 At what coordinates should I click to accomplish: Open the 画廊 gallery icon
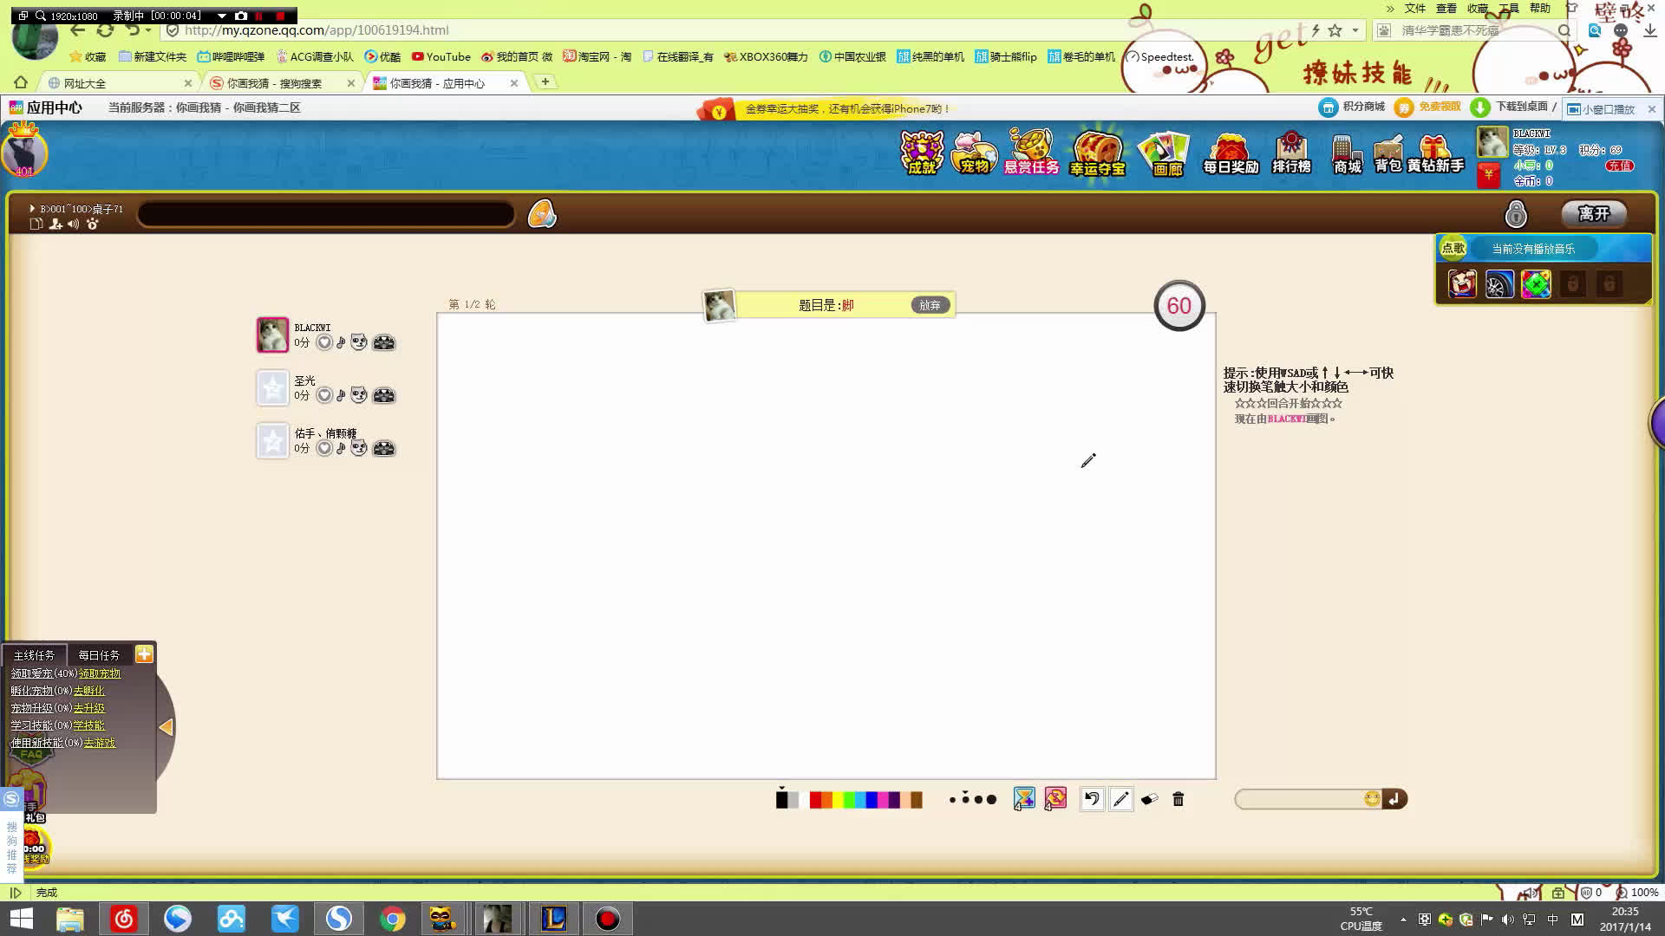click(1165, 154)
